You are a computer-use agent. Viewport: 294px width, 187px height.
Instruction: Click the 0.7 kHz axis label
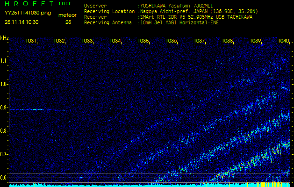pos(4,154)
